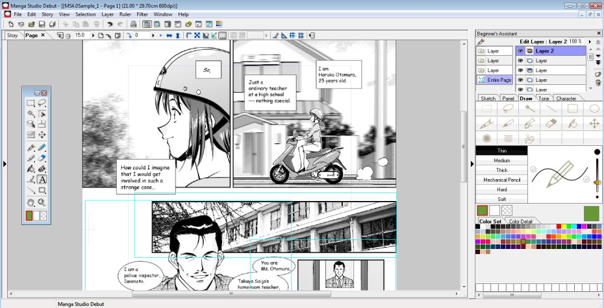Select the transparent color box in toolbox
The width and height of the screenshot is (604, 308).
tap(43, 215)
